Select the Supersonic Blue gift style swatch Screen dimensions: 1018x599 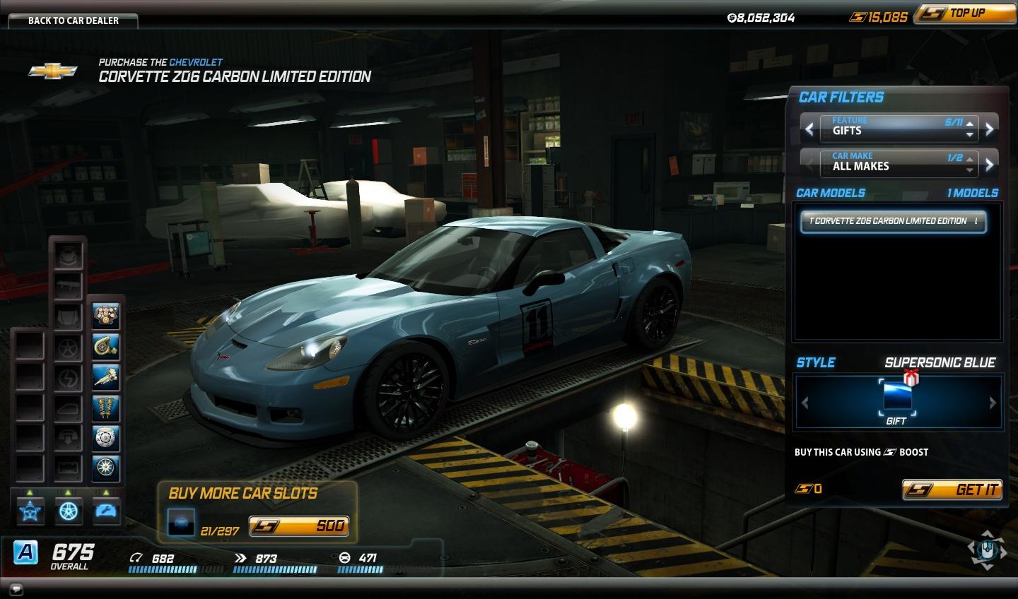896,397
